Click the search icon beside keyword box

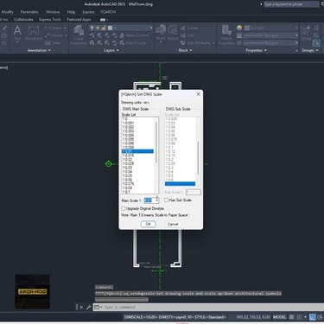[322, 4]
